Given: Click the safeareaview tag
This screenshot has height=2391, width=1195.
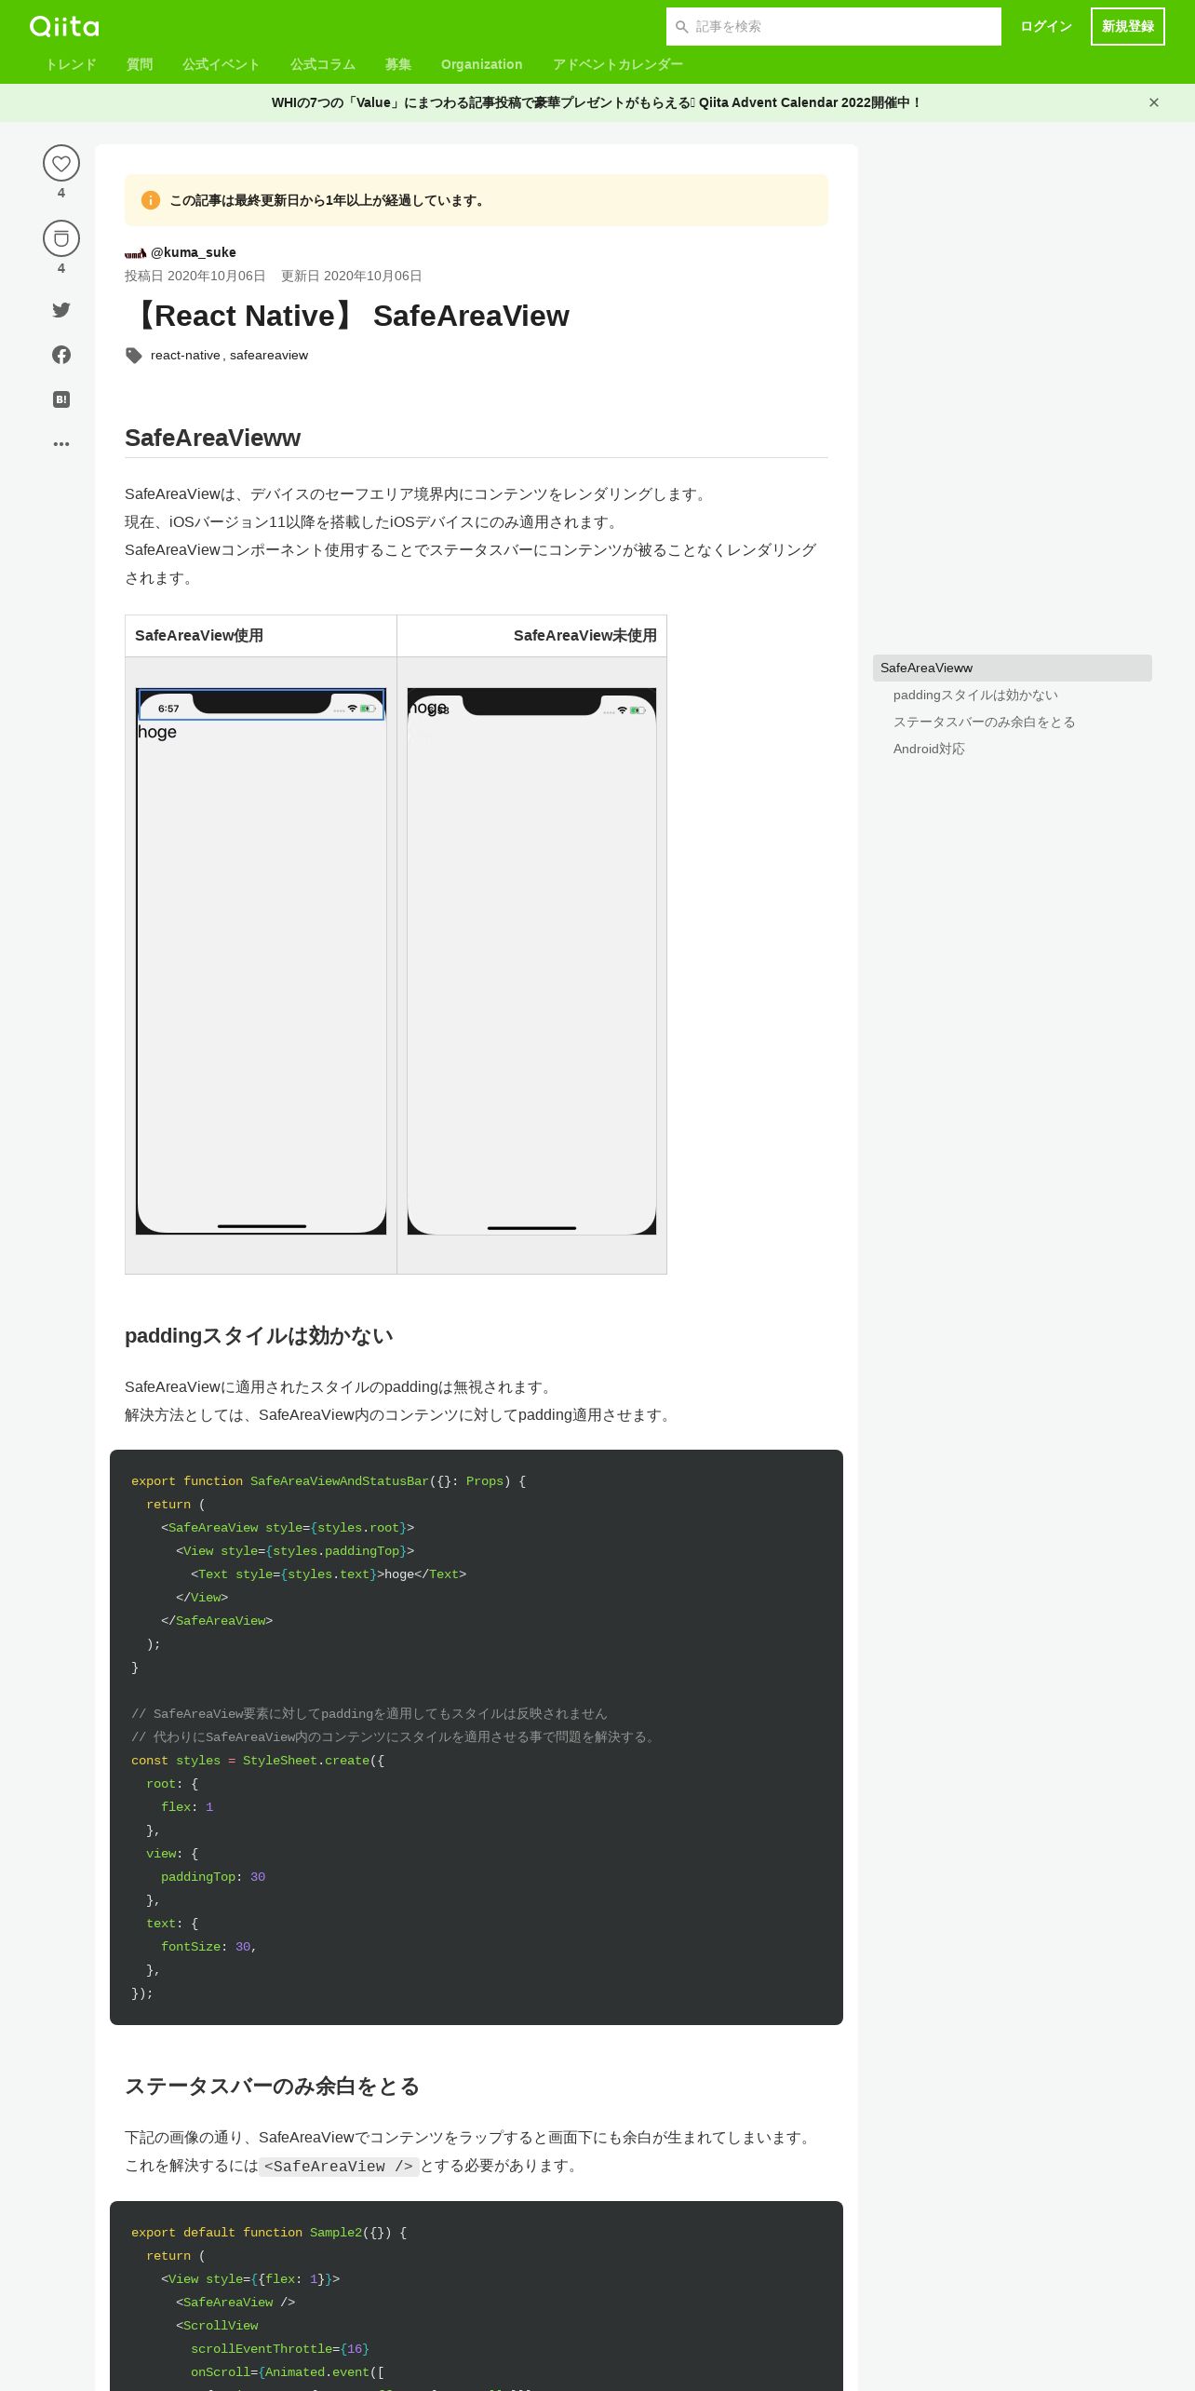Looking at the screenshot, I should point(269,356).
